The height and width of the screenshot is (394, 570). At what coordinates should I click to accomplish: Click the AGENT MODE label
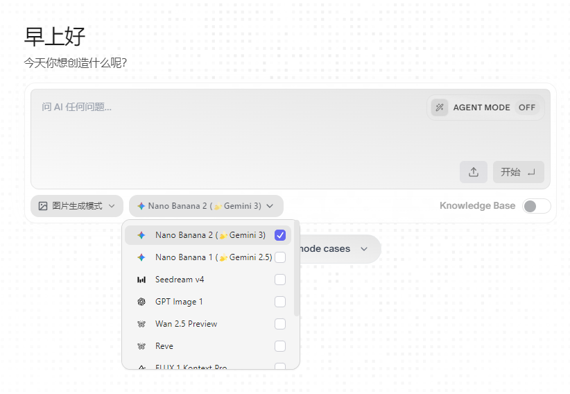481,108
